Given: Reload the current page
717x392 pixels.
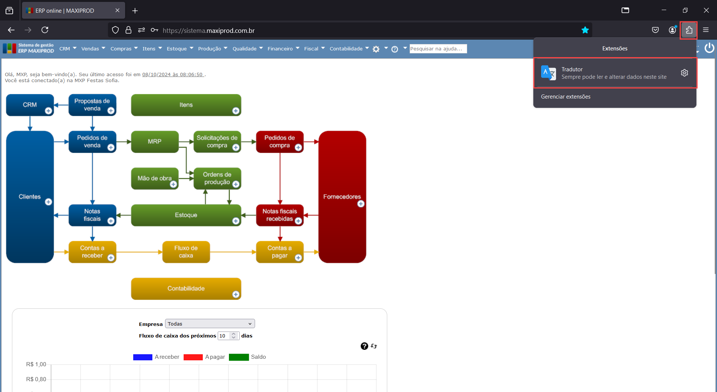Looking at the screenshot, I should click(x=45, y=30).
